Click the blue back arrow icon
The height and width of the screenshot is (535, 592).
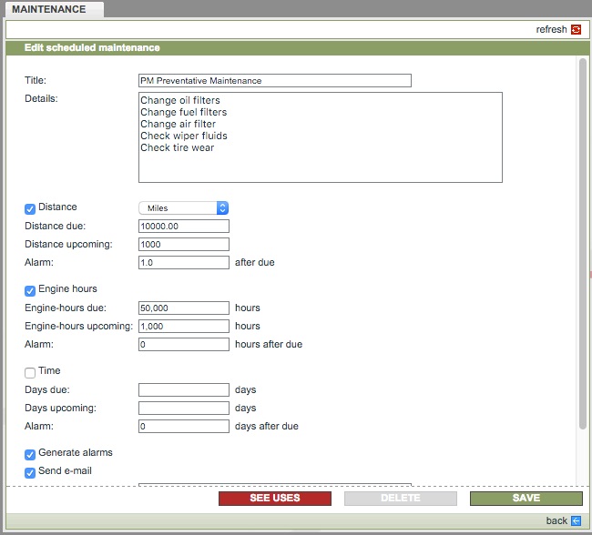point(576,520)
